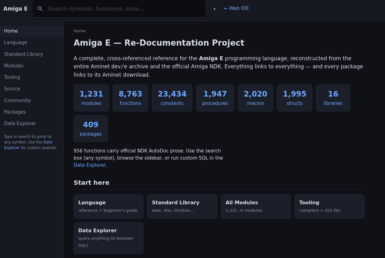The width and height of the screenshot is (385, 258).
Task: Click the Amiga E — Re-Documentation Project heading
Action: click(159, 43)
